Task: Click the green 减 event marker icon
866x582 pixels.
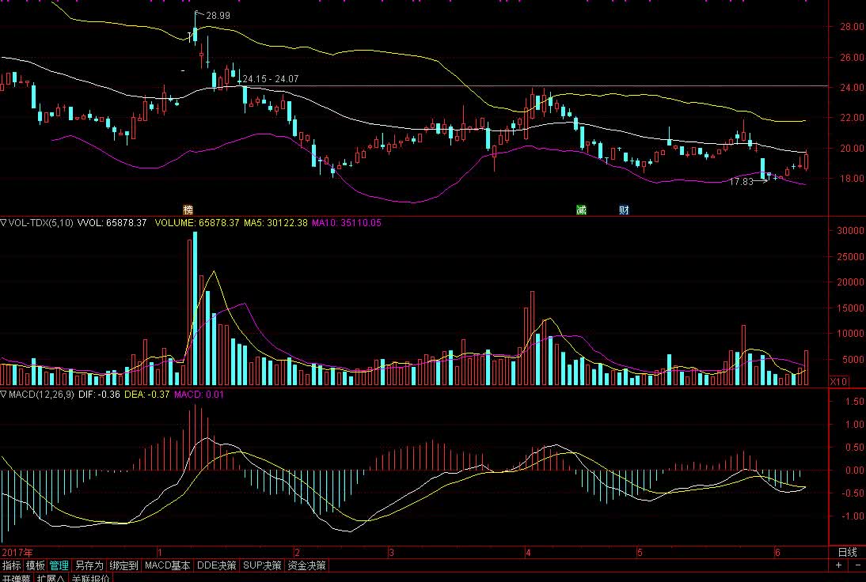Action: (582, 210)
